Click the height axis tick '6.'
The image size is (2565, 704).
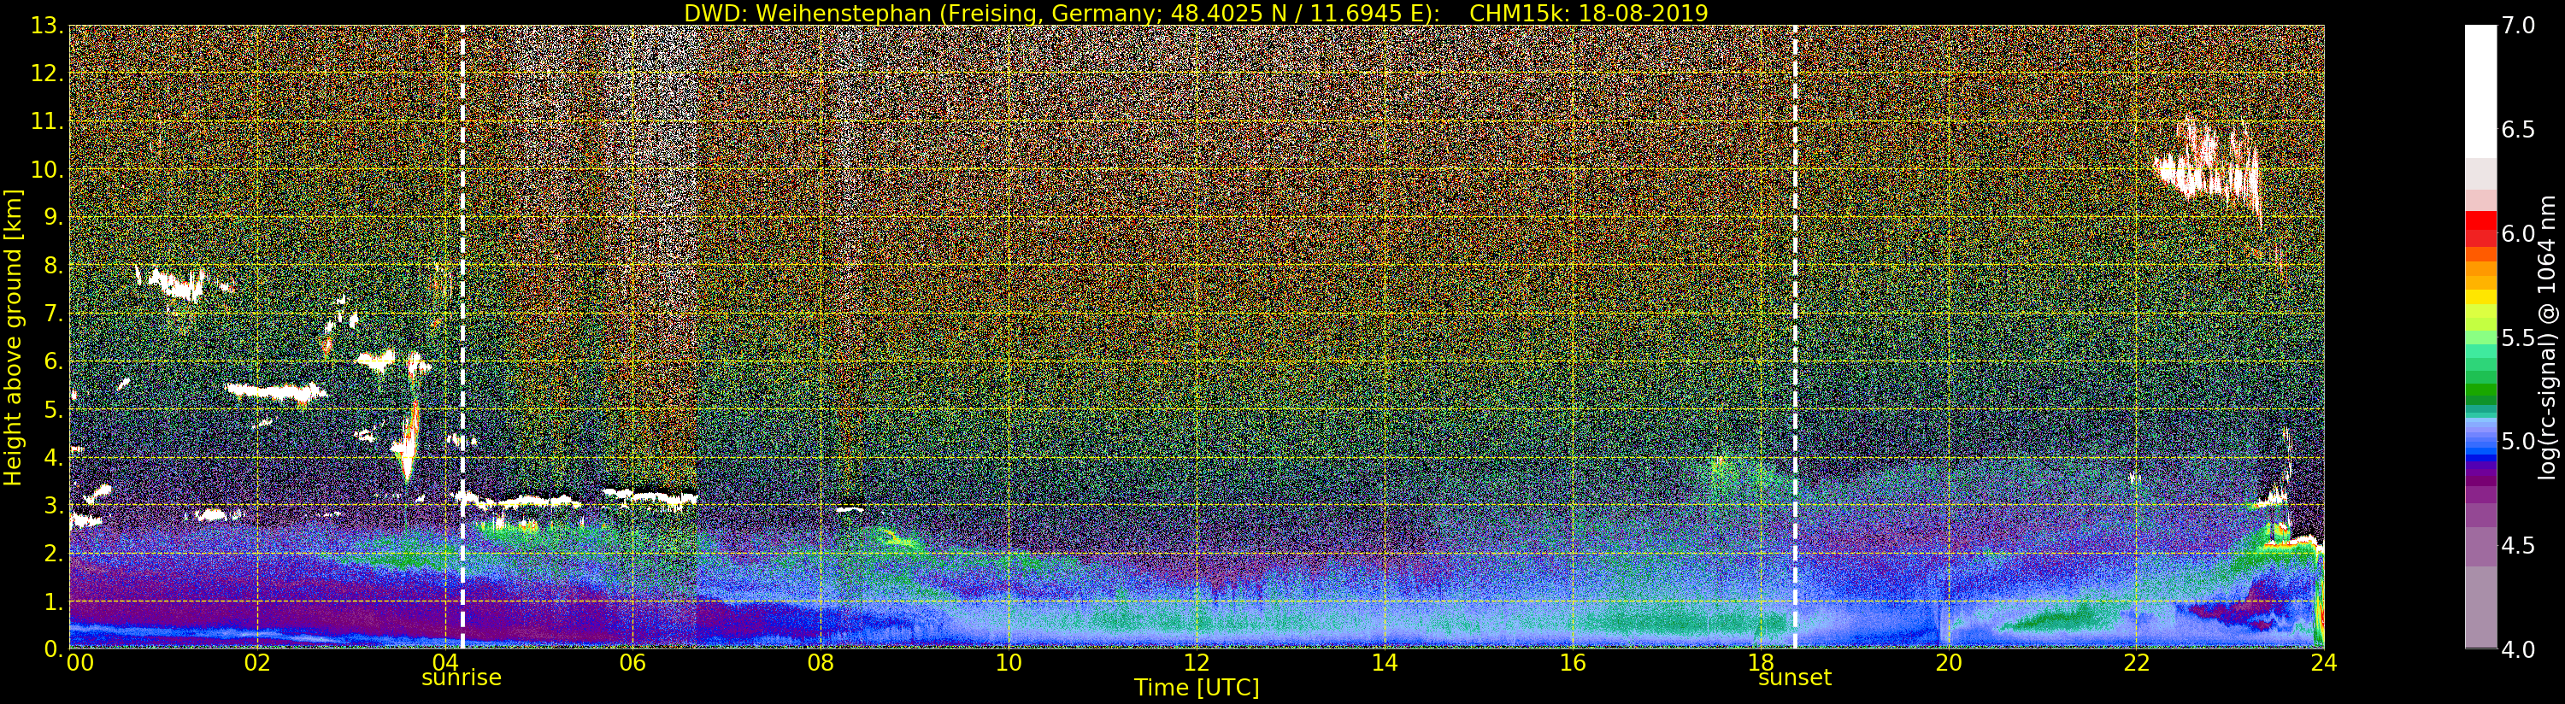pyautogui.click(x=53, y=361)
